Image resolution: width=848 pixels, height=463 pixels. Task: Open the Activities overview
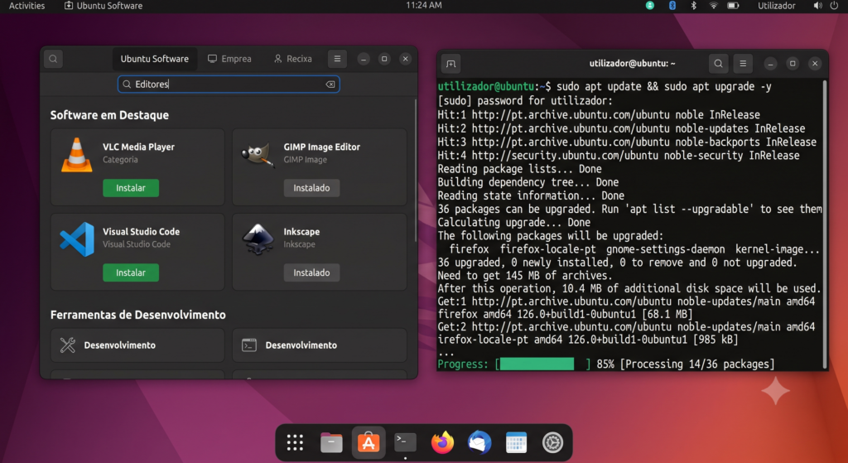[x=27, y=6]
